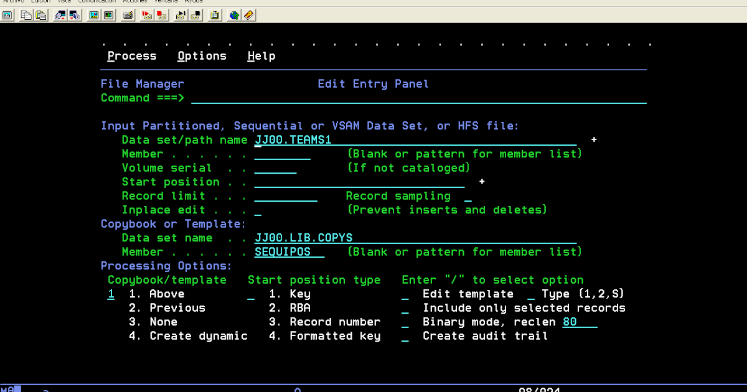Screen dimensions: 747x392
Task: Open the Options menu
Action: pyautogui.click(x=202, y=56)
